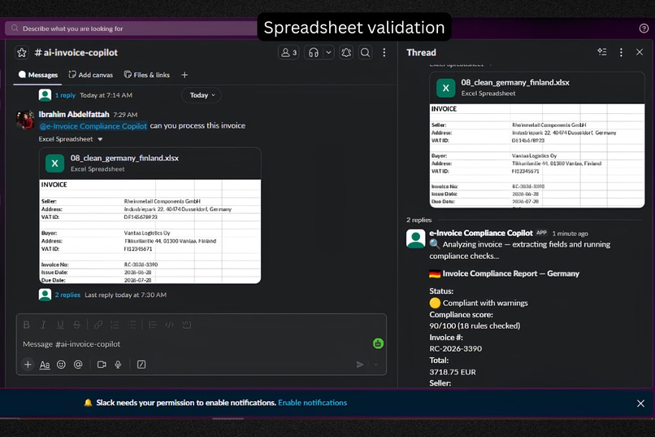The width and height of the screenshot is (655, 437).
Task: Open the help icon in top bar
Action: 644,28
